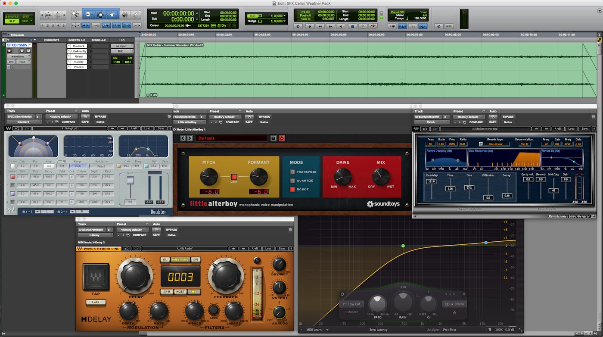
Task: Click the H-Delay Waves logo Tap pad
Action: tap(96, 277)
